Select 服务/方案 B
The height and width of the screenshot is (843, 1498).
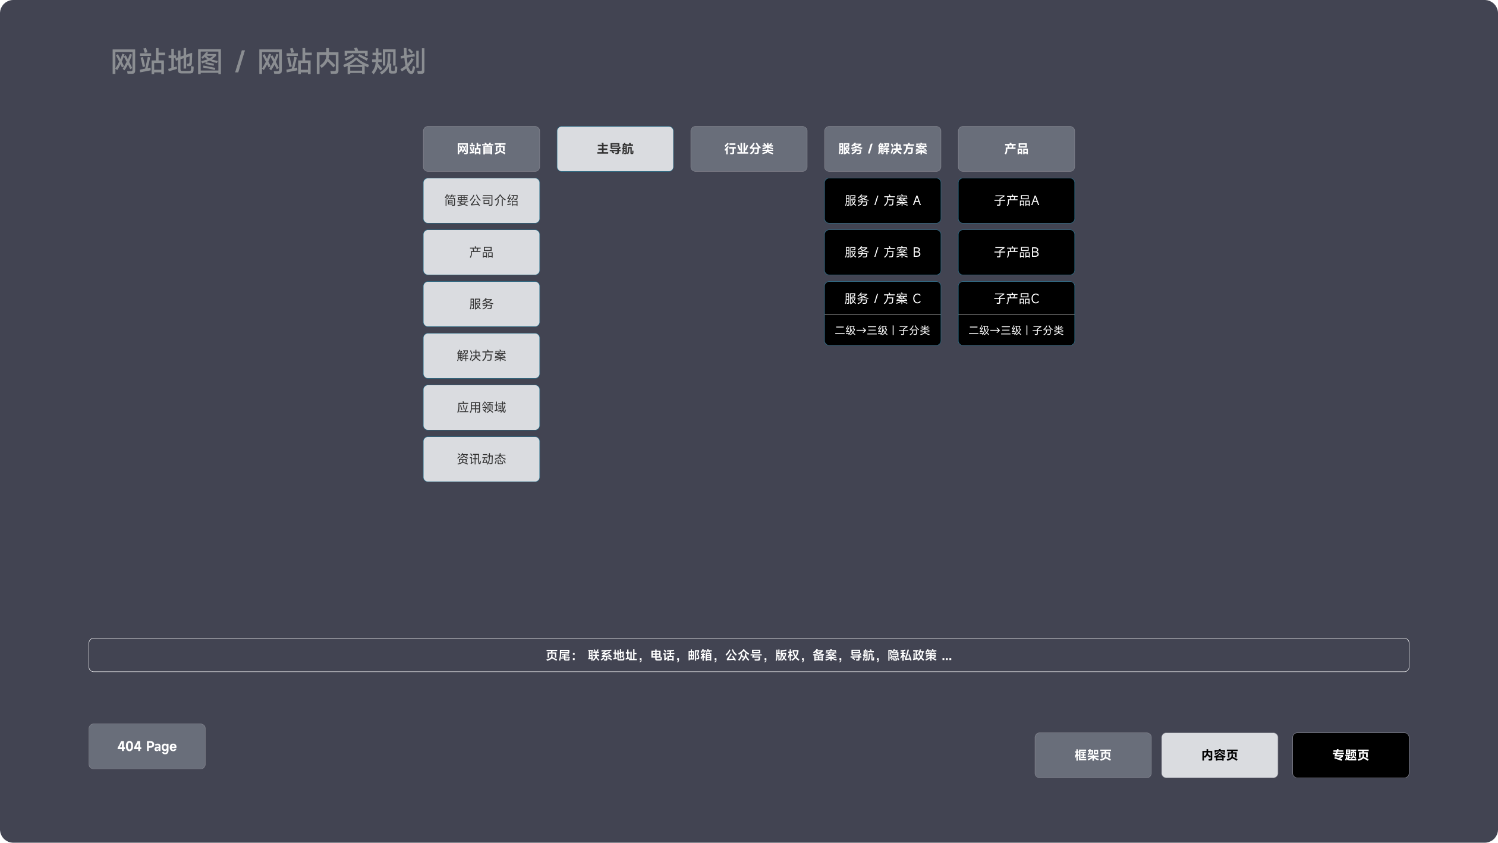(882, 252)
